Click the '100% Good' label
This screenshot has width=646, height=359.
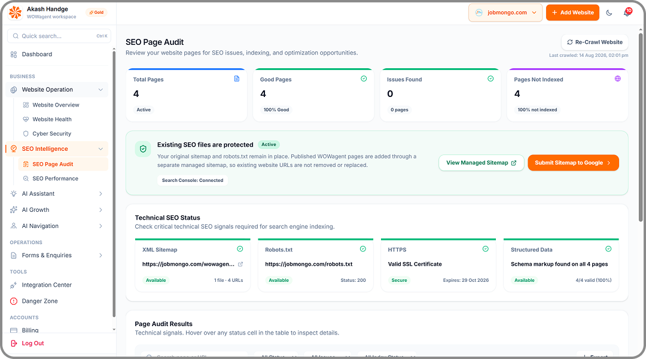pyautogui.click(x=276, y=109)
